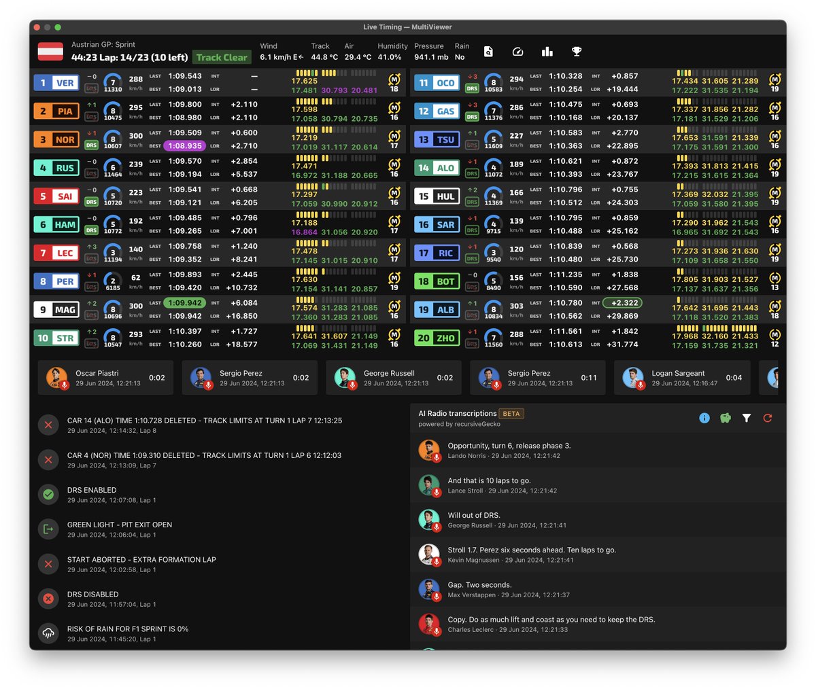Select the RIC driver tag
This screenshot has width=816, height=689.
pos(437,253)
